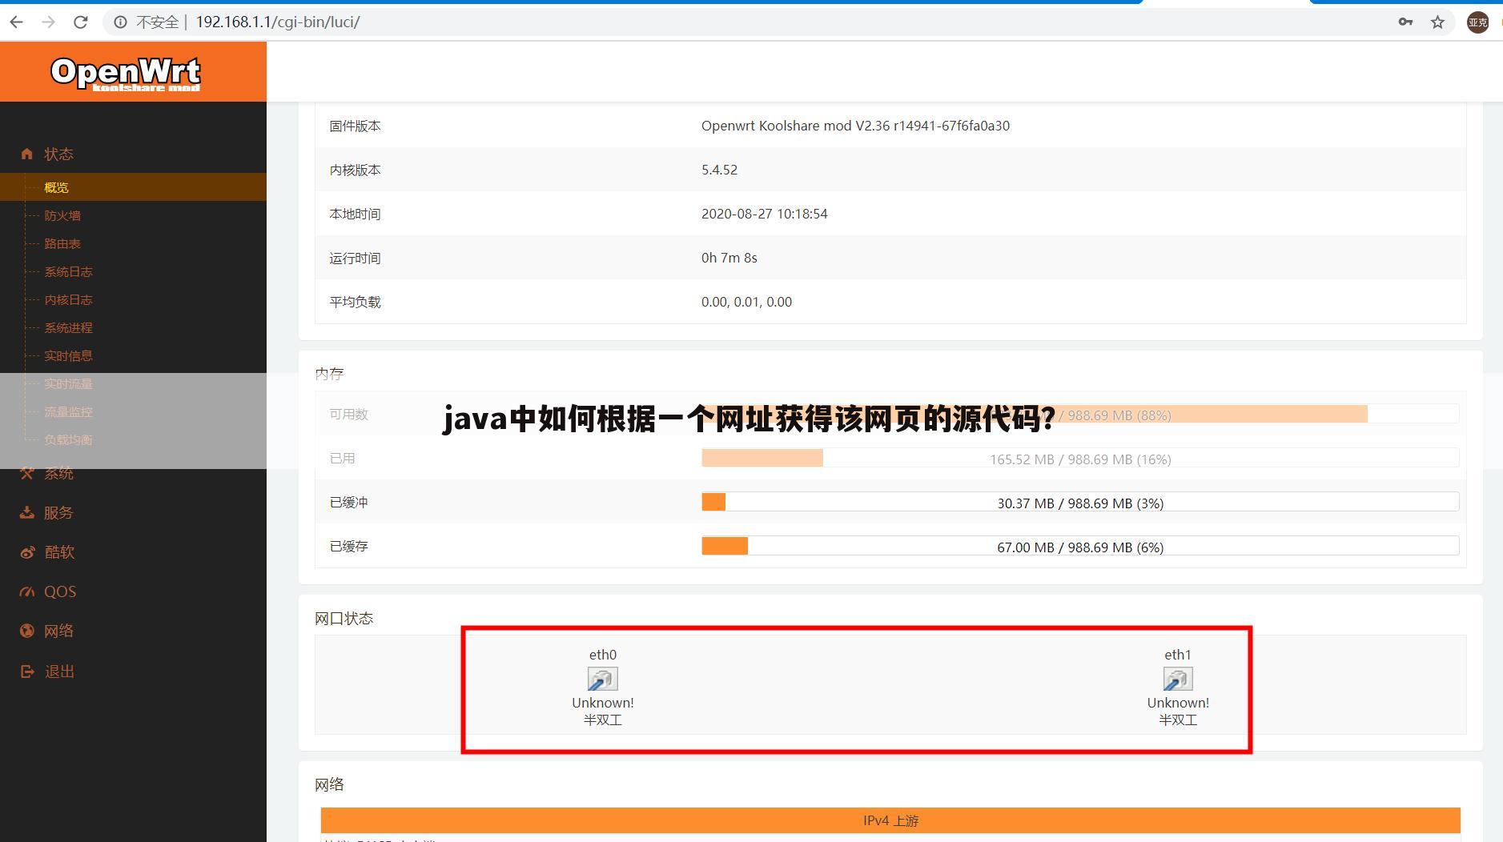Click the 酷软 plugin icon
1503x842 pixels.
[26, 552]
